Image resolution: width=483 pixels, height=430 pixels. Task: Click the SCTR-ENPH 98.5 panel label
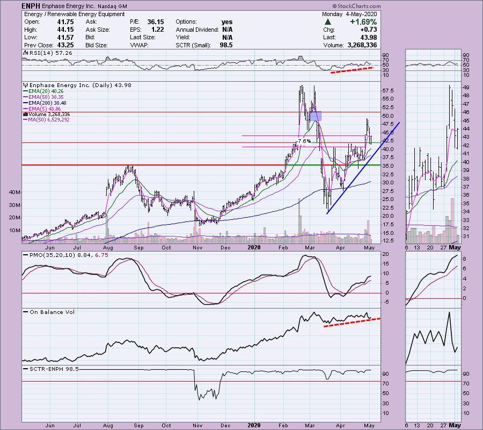pyautogui.click(x=54, y=369)
